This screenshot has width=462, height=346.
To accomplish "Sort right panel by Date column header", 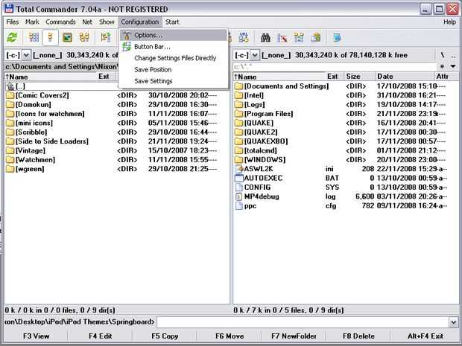I will pyautogui.click(x=404, y=77).
